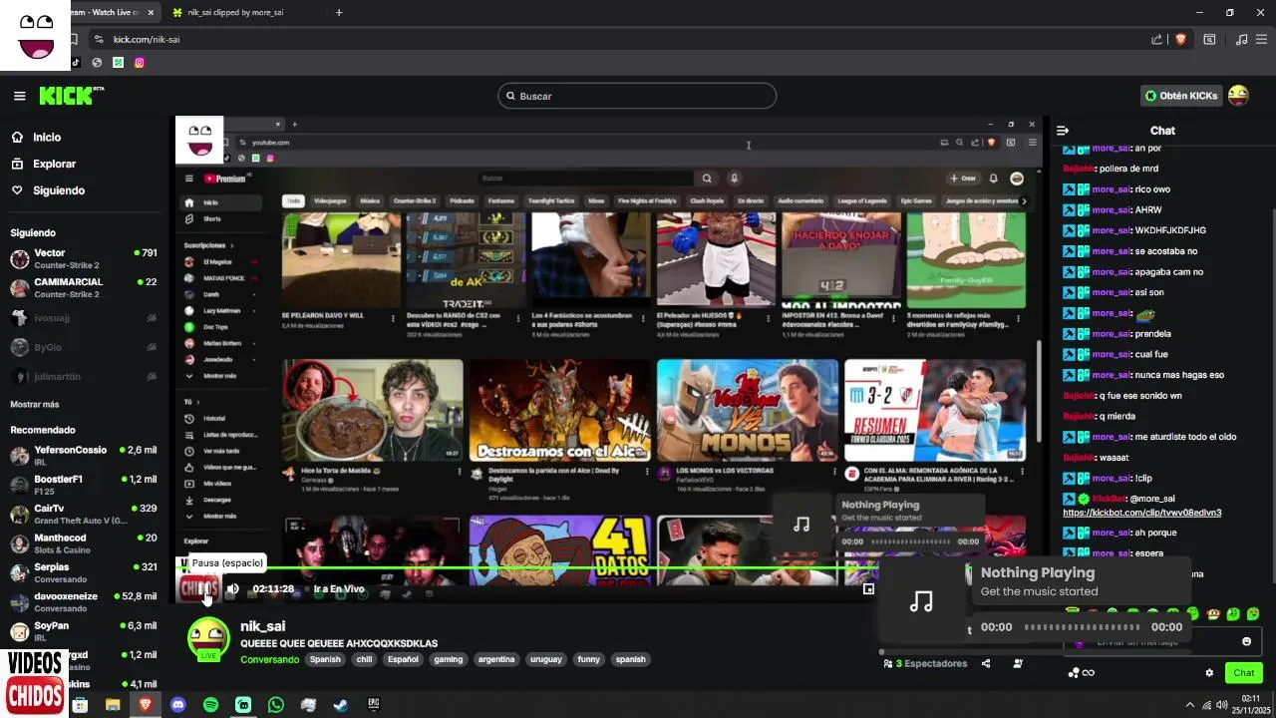Open WhatsApp from the taskbar

pos(276,705)
